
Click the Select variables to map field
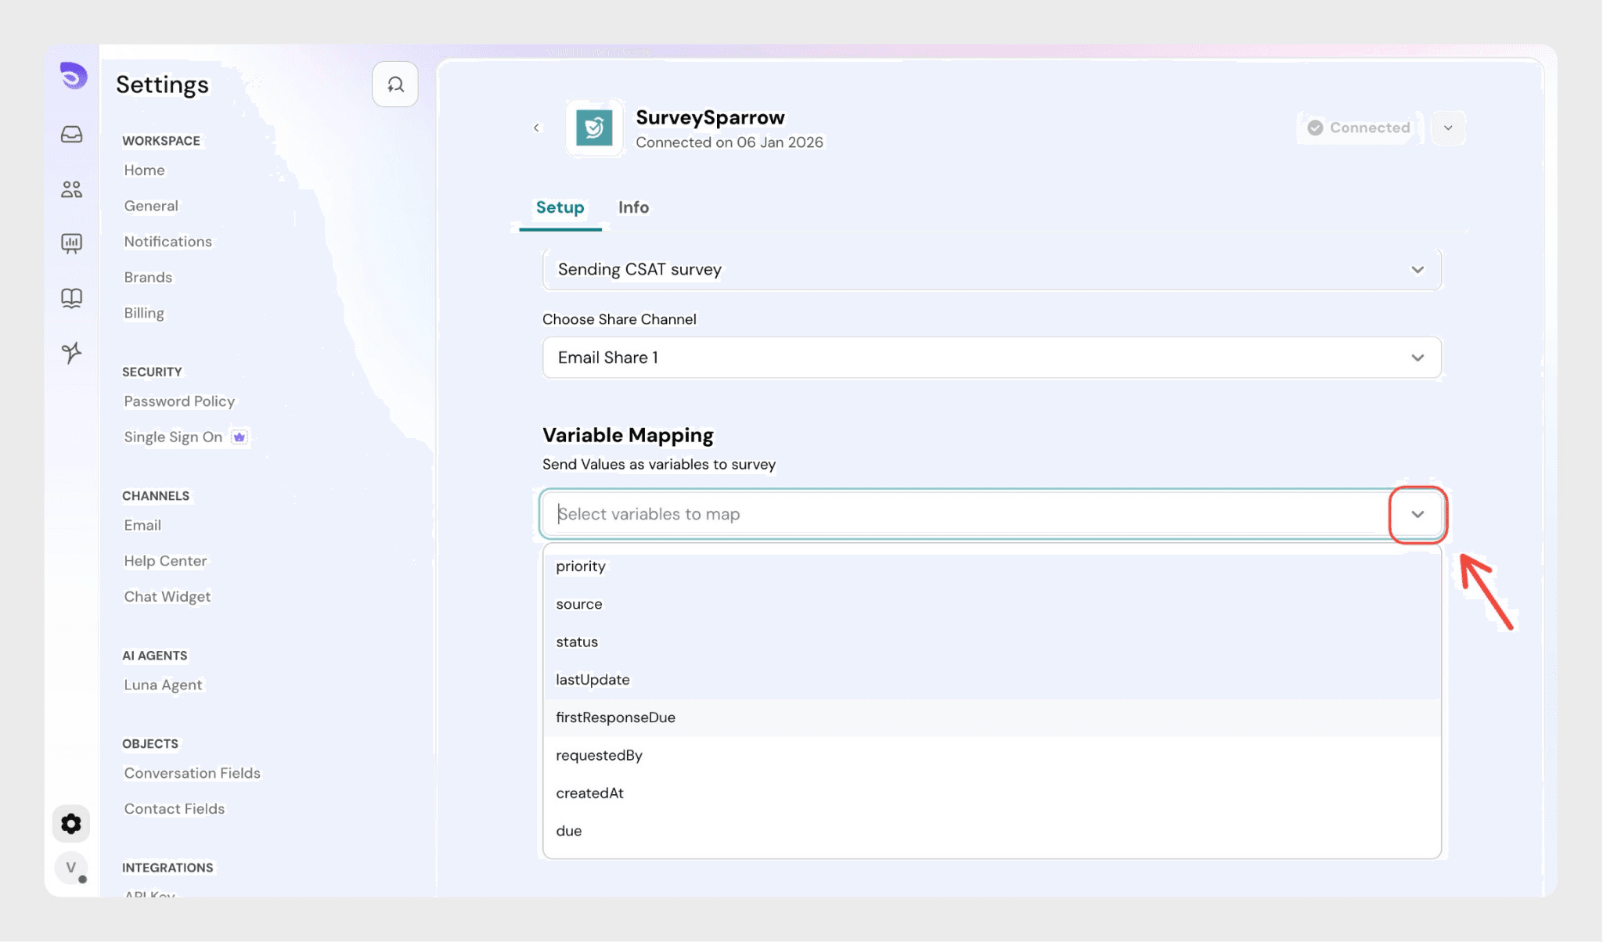pyautogui.click(x=963, y=514)
